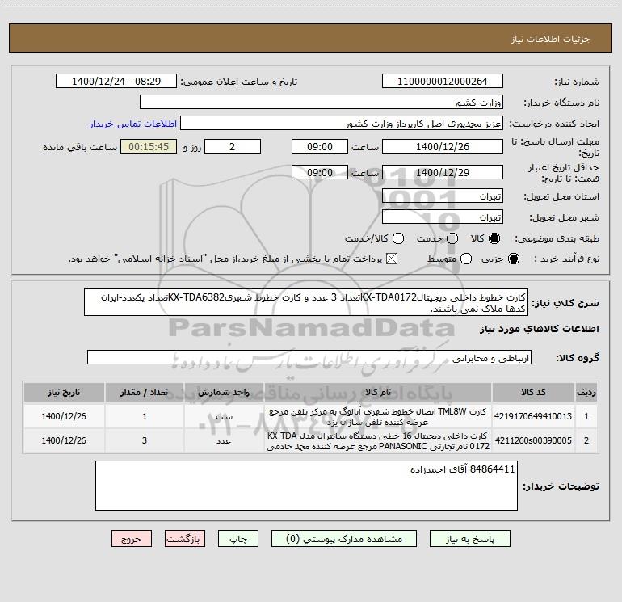Screen dimensions: 622x602
Task: Select the متوسط purchase type radio
Action: pos(466,259)
